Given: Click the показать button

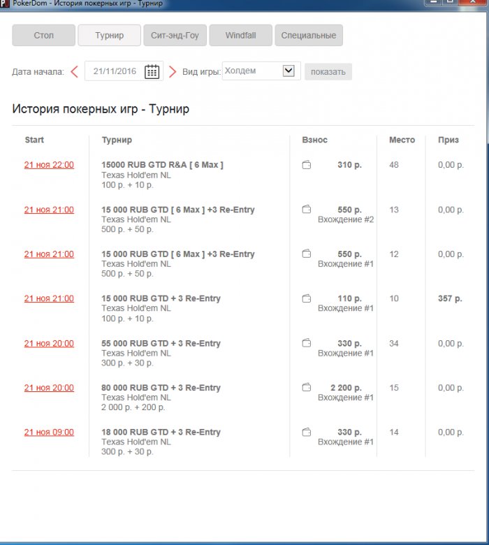Looking at the screenshot, I should point(328,71).
